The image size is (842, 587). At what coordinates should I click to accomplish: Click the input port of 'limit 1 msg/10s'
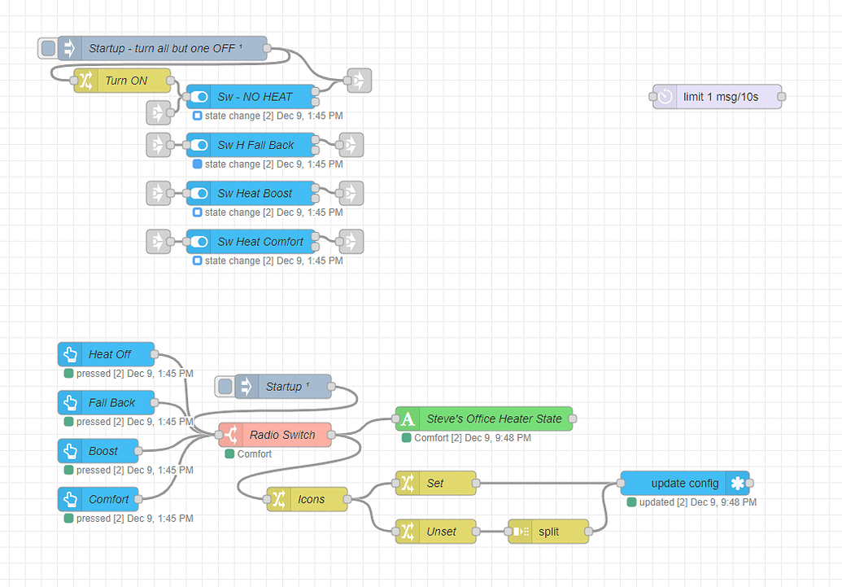coord(653,97)
